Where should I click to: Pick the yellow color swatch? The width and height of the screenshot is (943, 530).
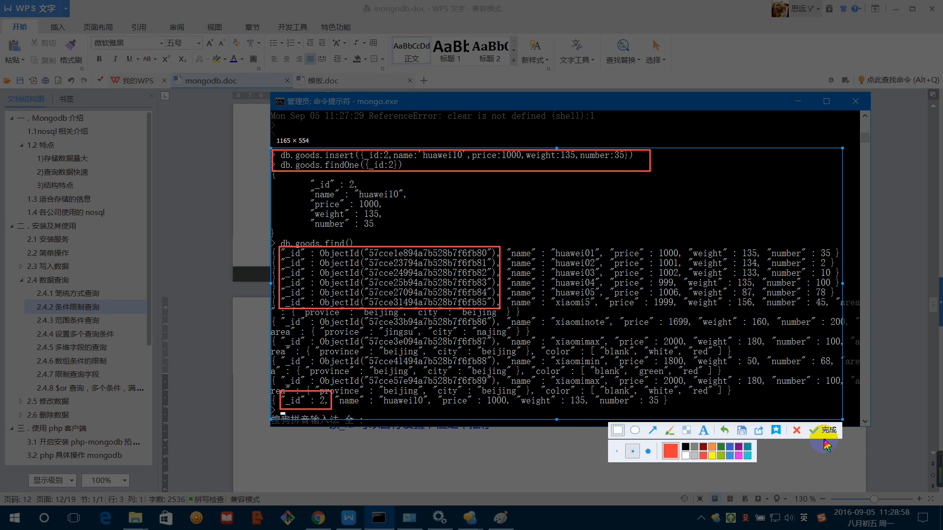pos(712,455)
